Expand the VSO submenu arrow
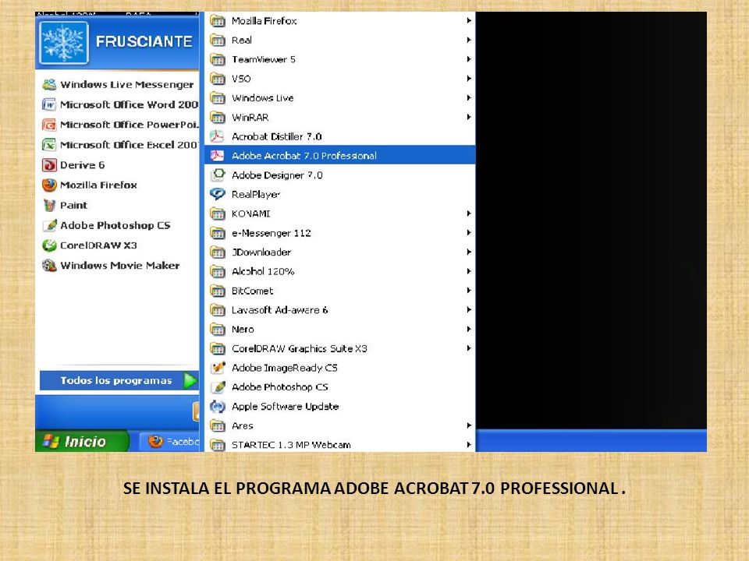749x561 pixels. pyautogui.click(x=469, y=79)
